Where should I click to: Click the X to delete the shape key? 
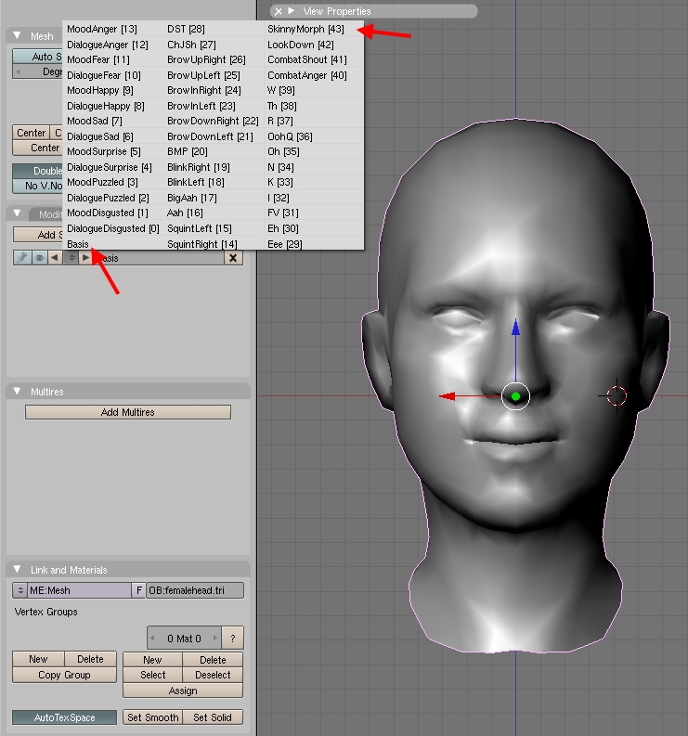click(233, 258)
